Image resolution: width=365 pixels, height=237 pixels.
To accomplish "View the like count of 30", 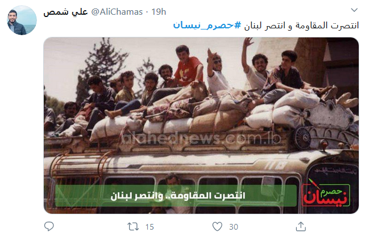I will click(x=234, y=227).
